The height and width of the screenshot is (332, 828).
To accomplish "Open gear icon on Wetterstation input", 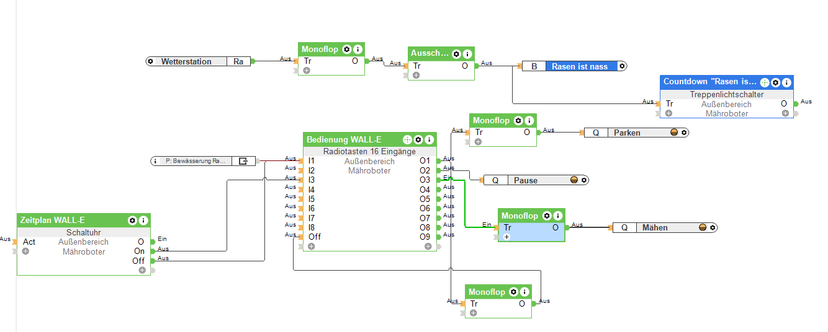I will click(151, 61).
